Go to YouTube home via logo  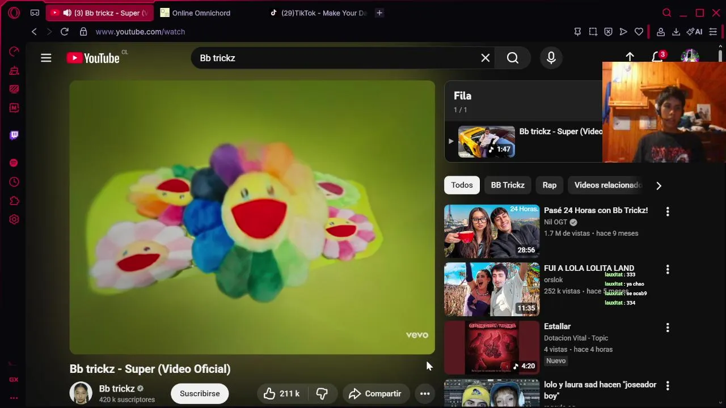[93, 58]
